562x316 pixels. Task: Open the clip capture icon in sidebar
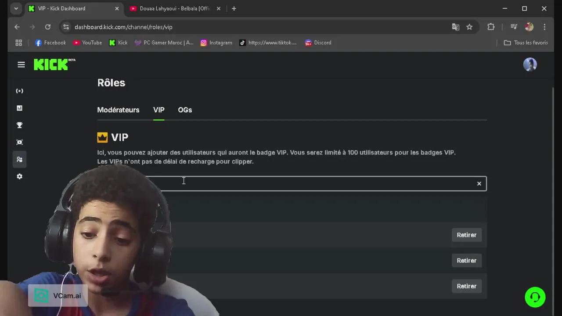click(x=19, y=142)
